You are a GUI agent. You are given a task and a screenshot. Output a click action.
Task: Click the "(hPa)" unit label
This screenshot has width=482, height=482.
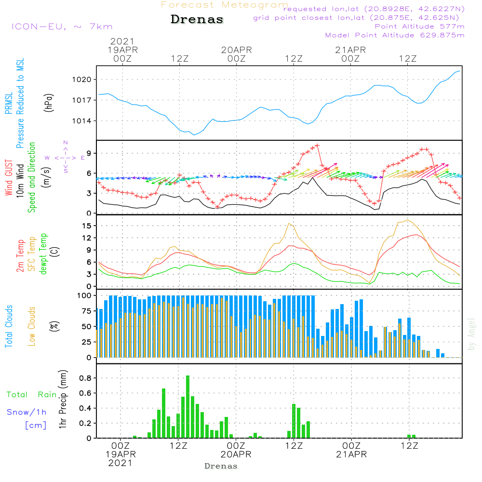coord(49,103)
